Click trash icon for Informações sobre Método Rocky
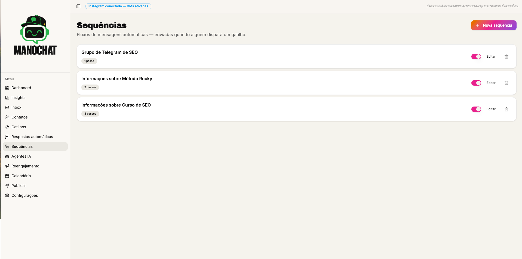Image resolution: width=522 pixels, height=259 pixels. pyautogui.click(x=506, y=83)
